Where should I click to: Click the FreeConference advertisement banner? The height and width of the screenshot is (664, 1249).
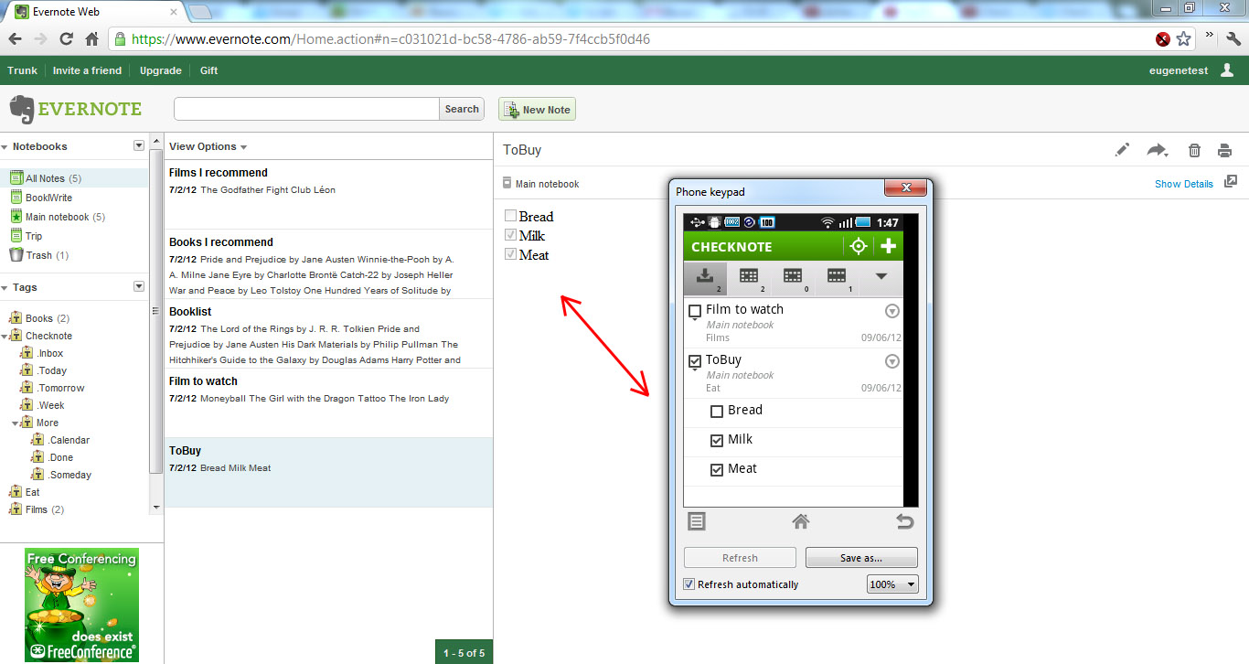coord(81,604)
